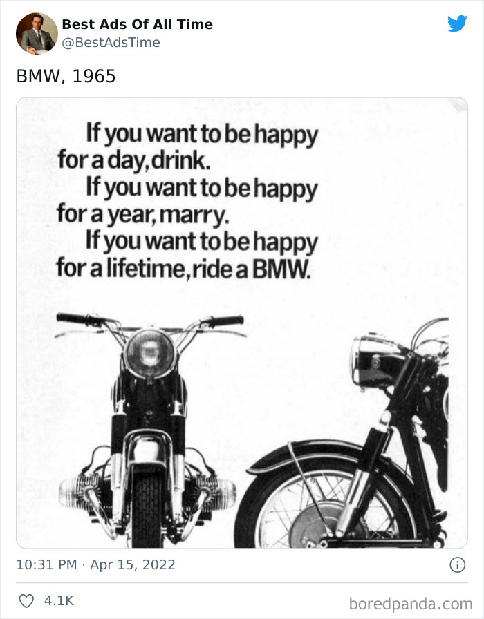Click the front-facing motorcycle's round headlight
Image resolution: width=484 pixels, height=619 pixels.
click(150, 353)
